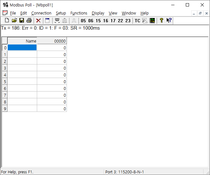
Task: Click the yellow question mark About icon
Action: pyautogui.click(x=162, y=20)
